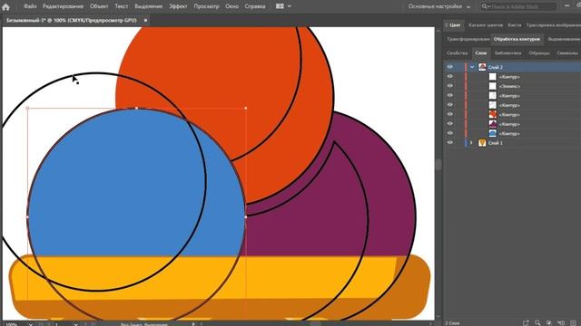The image size is (581, 326).
Task: Expand the Слой 1 layer
Action: coord(471,143)
